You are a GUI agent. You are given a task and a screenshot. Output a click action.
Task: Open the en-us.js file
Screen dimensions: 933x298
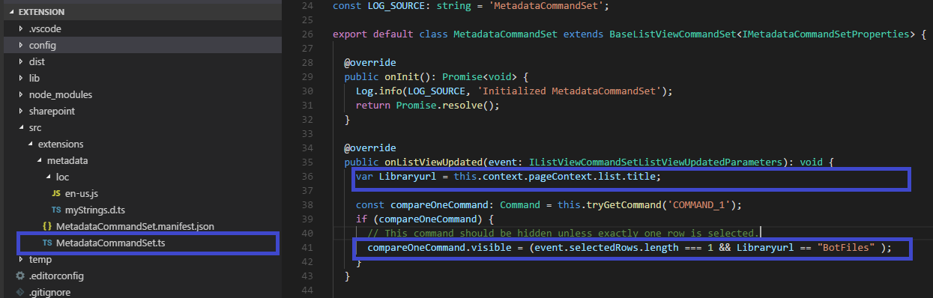(x=82, y=193)
